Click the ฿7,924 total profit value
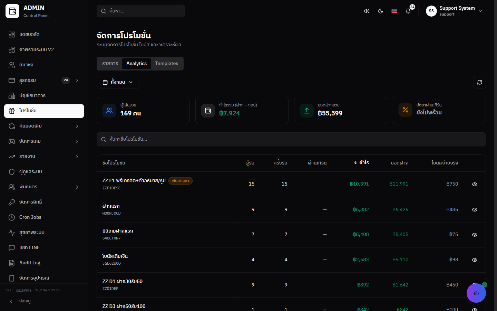This screenshot has width=497, height=311. [x=230, y=113]
